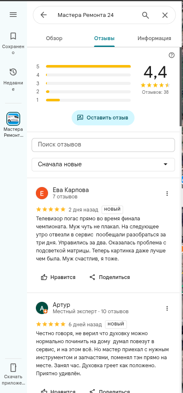
Task: Clear search with the X icon
Action: (165, 15)
